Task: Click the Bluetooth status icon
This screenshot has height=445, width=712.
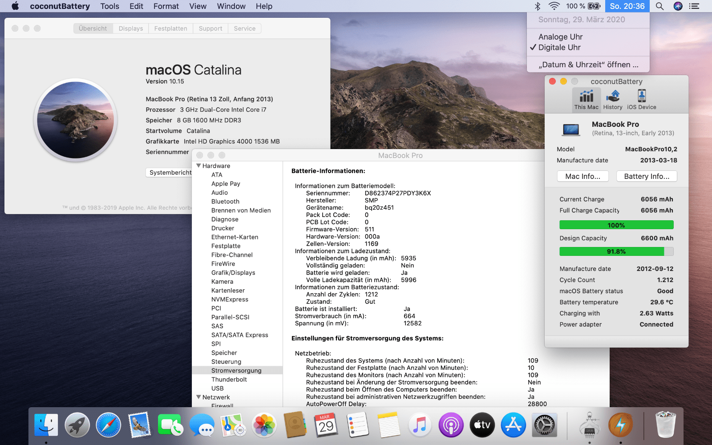Action: (537, 6)
